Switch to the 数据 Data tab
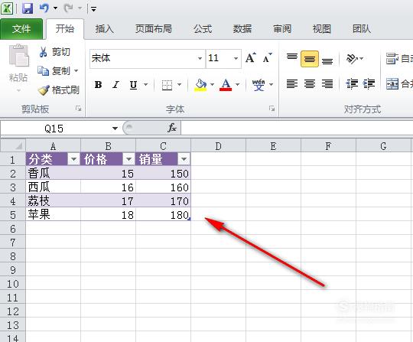 [x=242, y=29]
